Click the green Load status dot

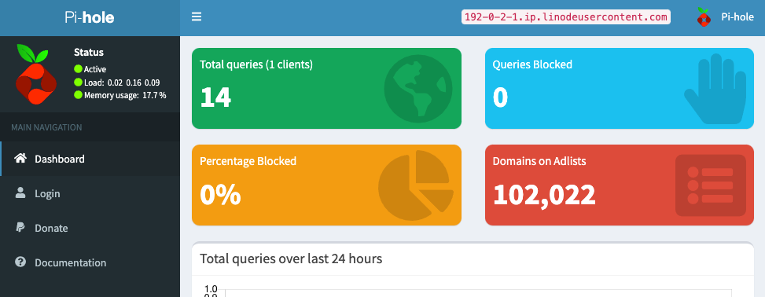(x=78, y=82)
